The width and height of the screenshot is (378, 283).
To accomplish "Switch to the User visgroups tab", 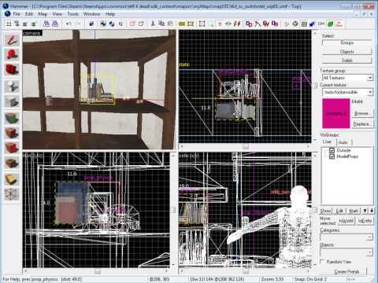I will coord(328,141).
